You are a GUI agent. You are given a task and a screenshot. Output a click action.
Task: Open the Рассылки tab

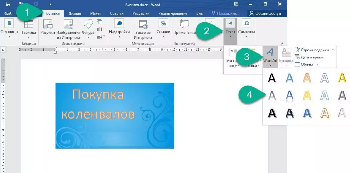click(x=141, y=13)
